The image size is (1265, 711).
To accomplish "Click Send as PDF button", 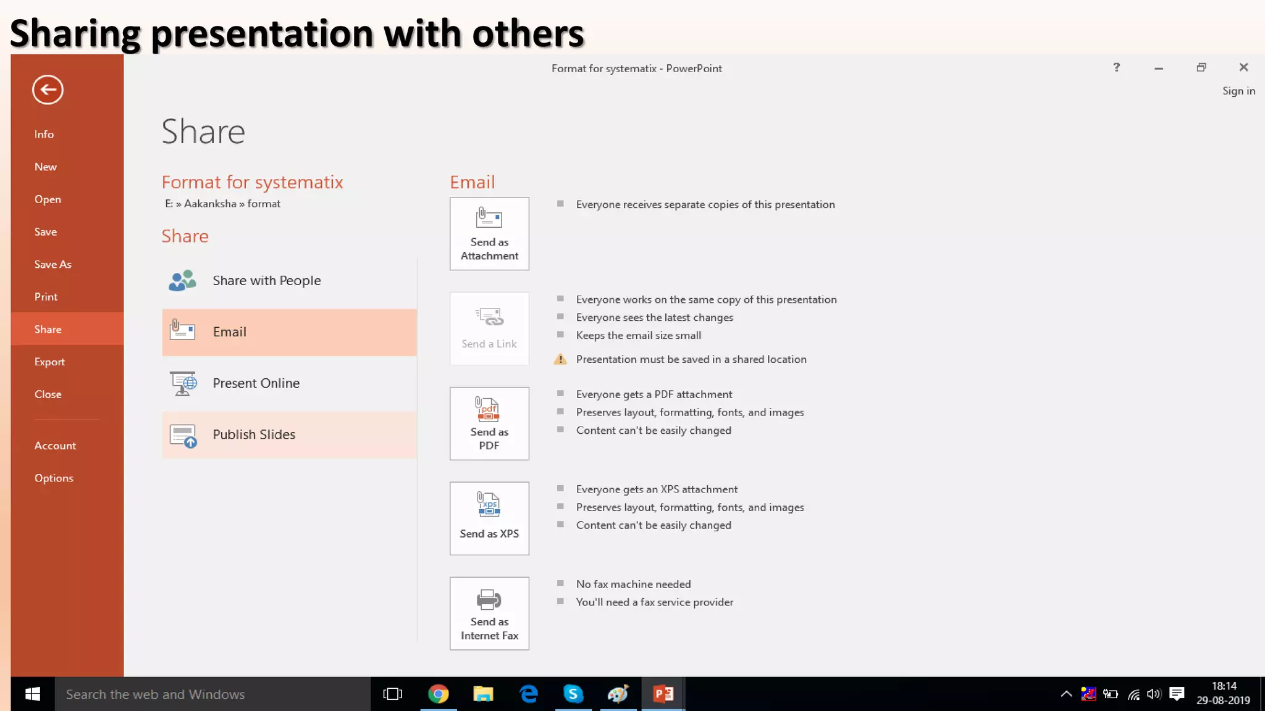I will click(x=489, y=423).
